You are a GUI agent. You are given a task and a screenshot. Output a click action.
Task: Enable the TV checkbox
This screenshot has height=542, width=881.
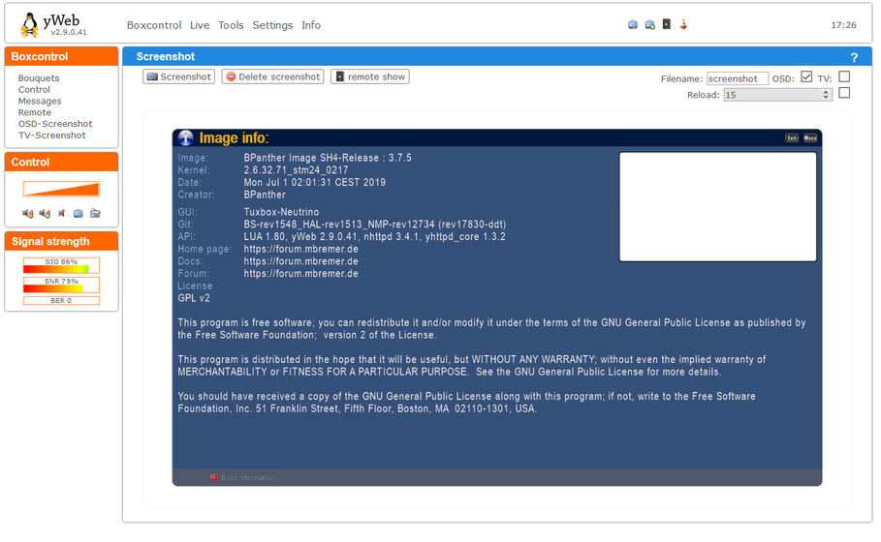tap(844, 76)
